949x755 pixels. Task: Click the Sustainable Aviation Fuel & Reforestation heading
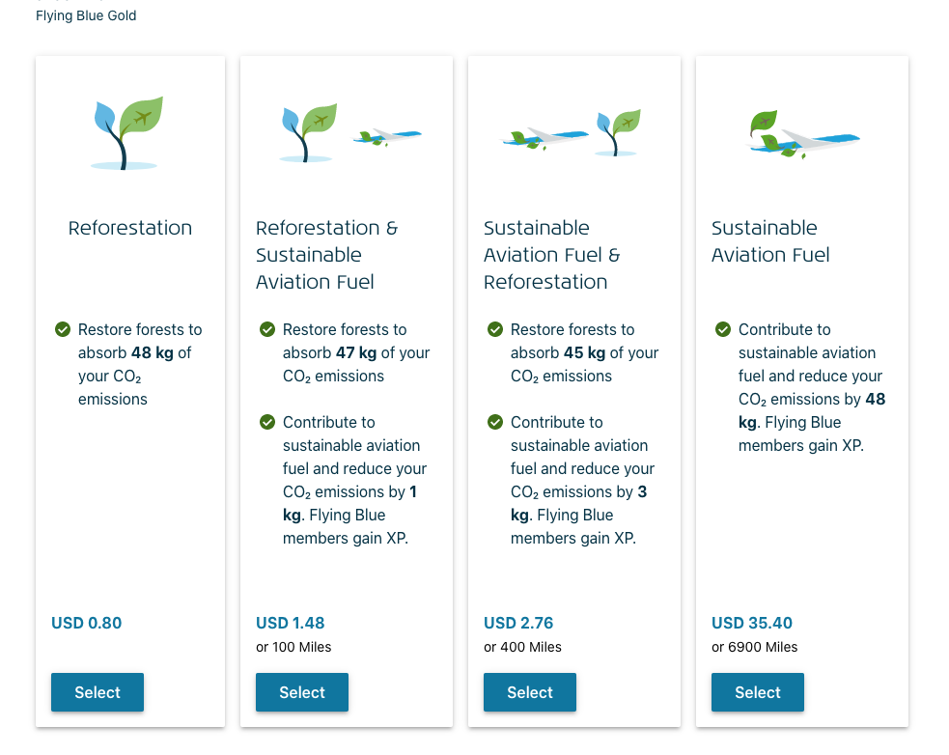point(552,255)
